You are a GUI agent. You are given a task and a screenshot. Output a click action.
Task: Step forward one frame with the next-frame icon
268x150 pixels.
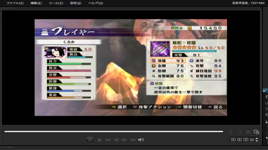pos(124,140)
